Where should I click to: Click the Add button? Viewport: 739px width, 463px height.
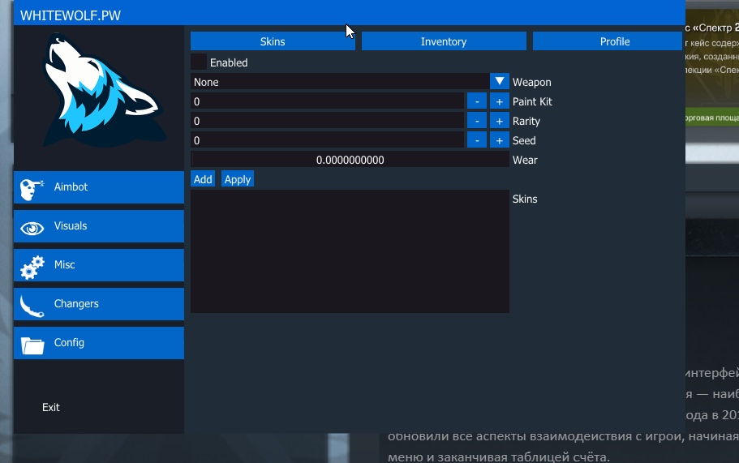(203, 179)
